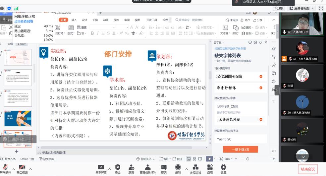Open 管理成员(45) member list
Viewport: 326px width, 176px height.
(147, 167)
